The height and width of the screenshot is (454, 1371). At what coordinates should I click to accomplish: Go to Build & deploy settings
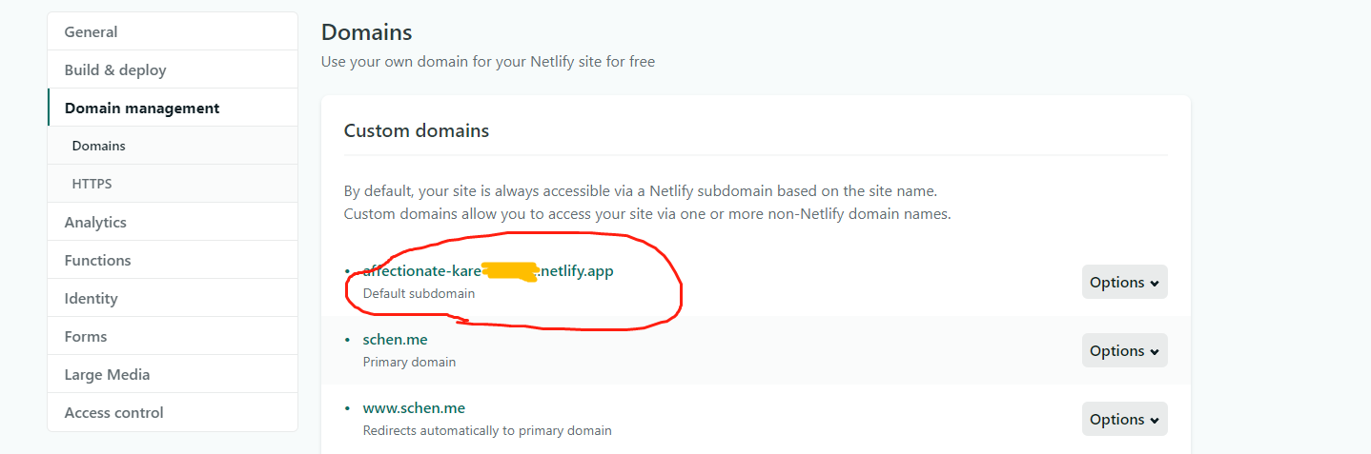click(x=115, y=70)
